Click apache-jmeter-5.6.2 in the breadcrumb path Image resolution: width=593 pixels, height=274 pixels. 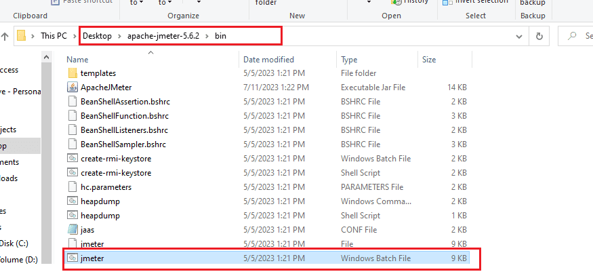point(166,36)
